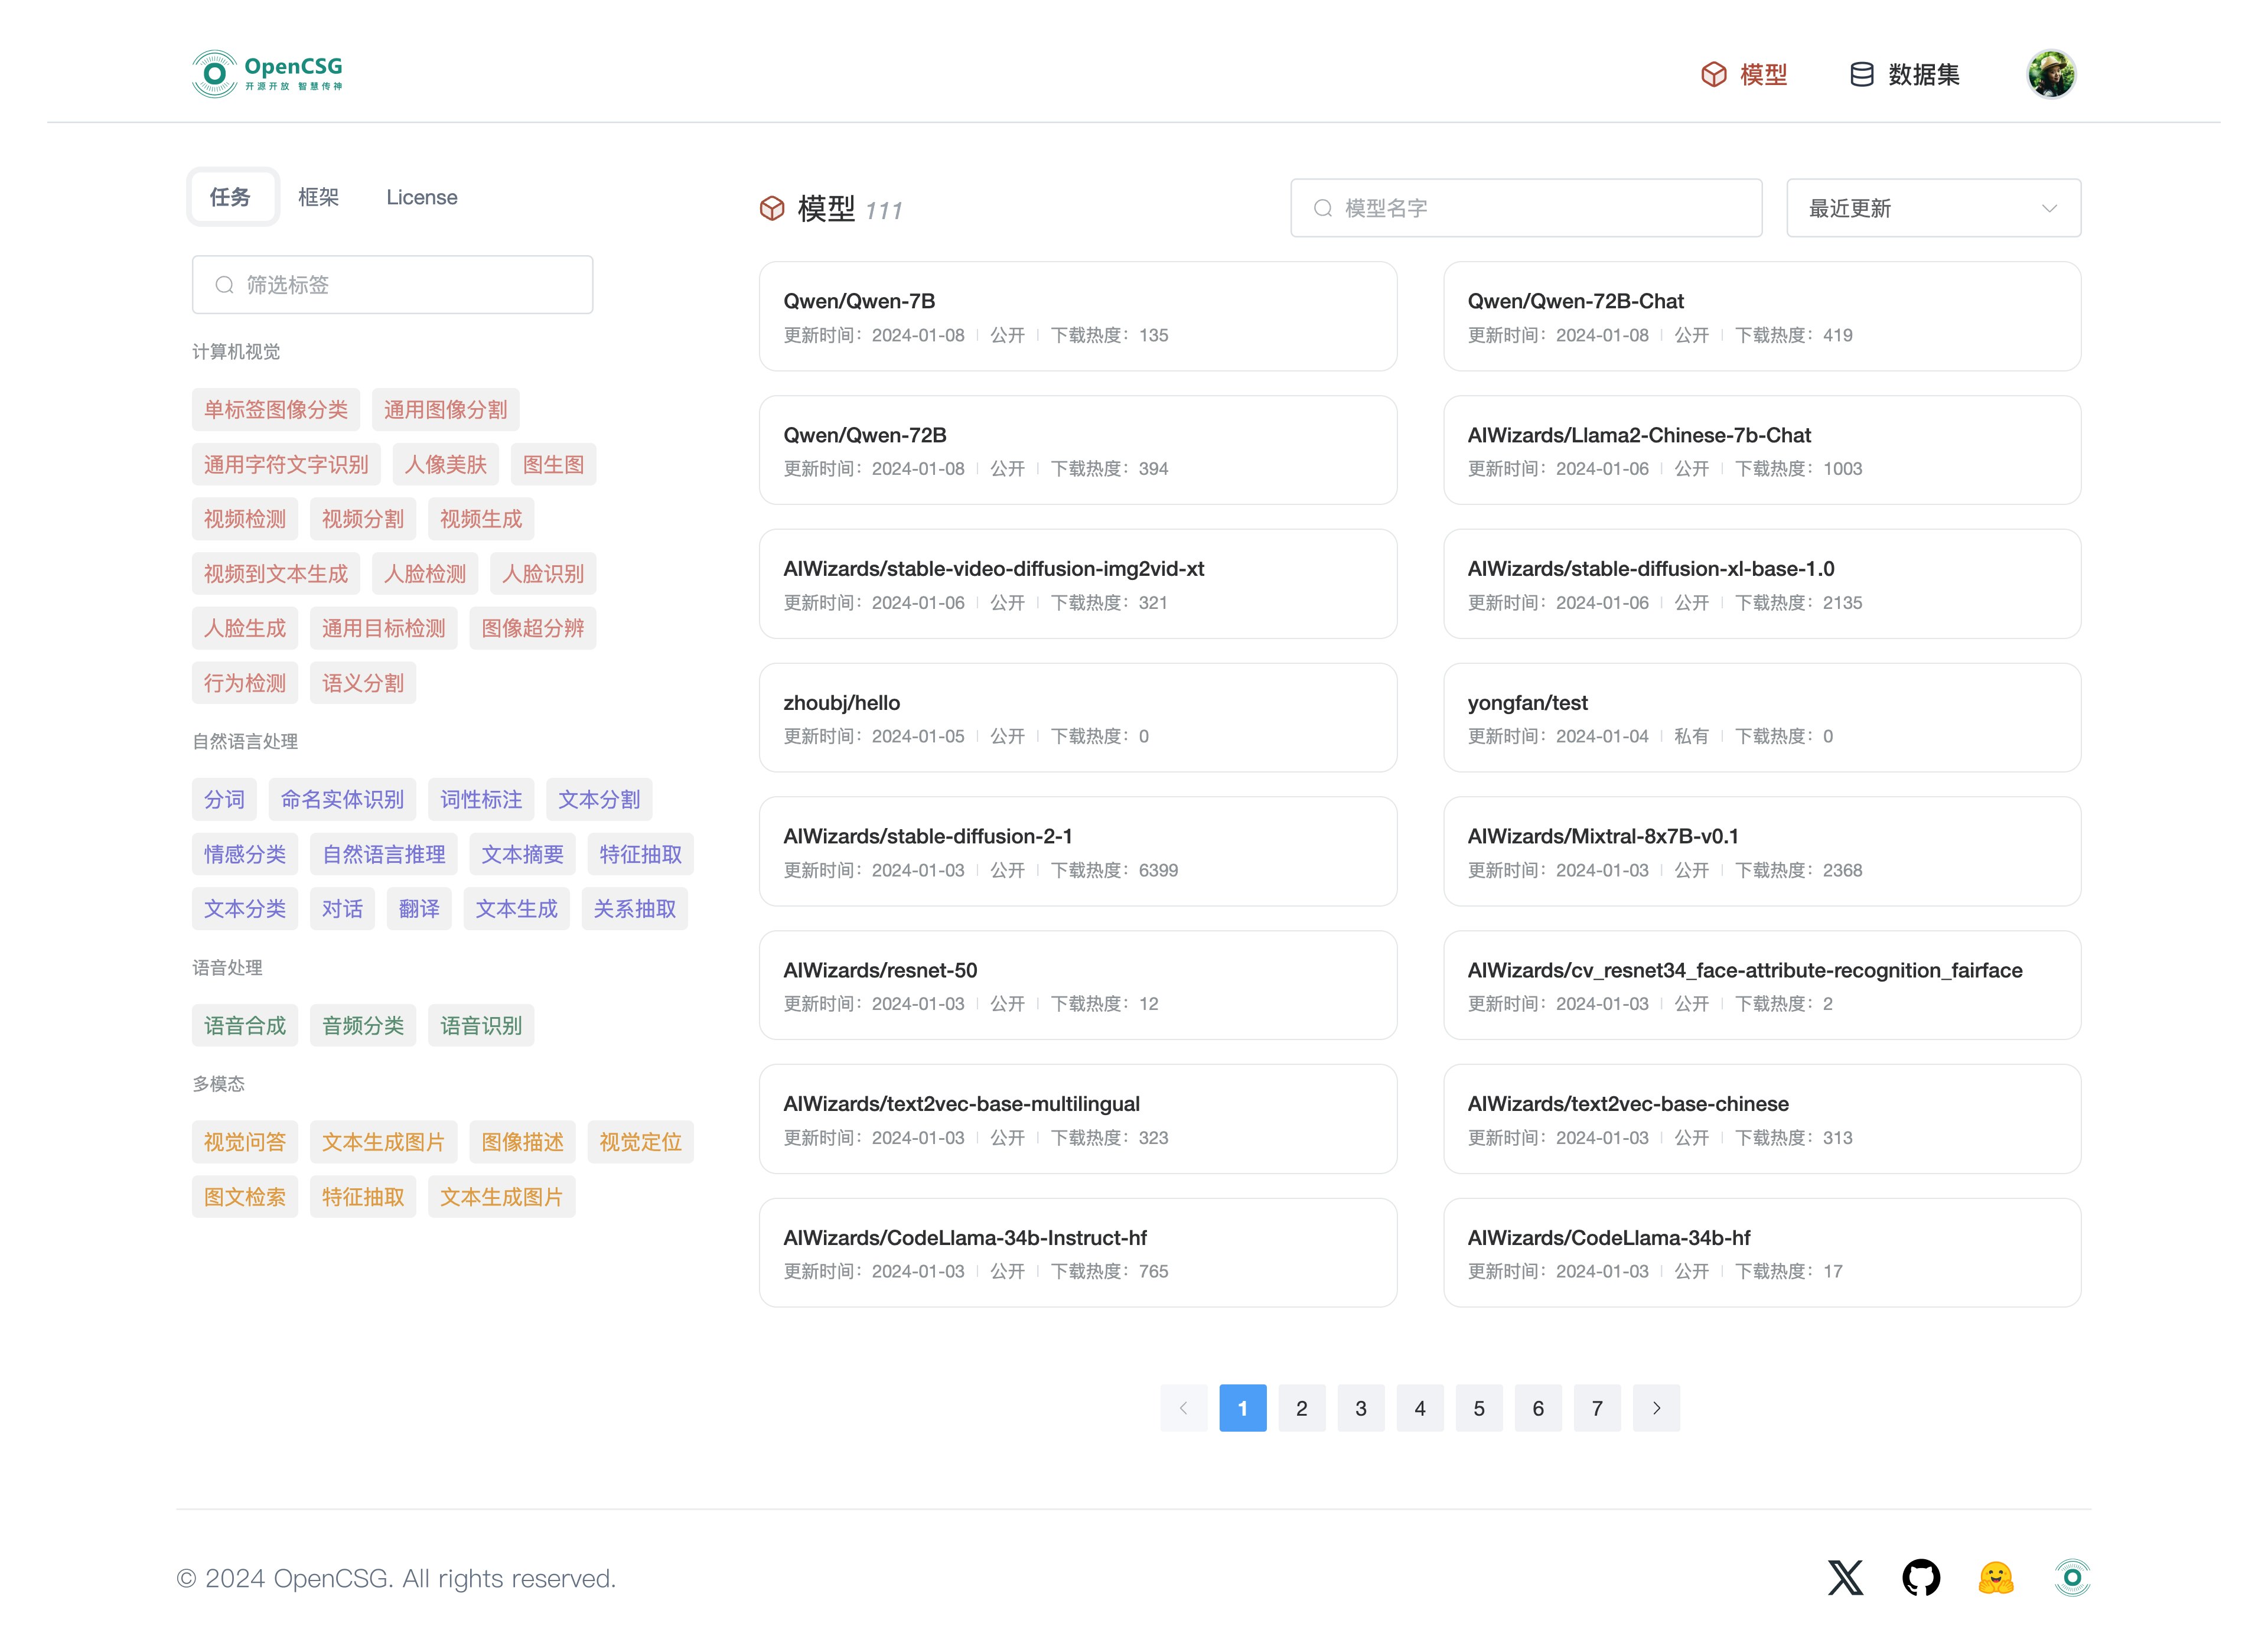This screenshot has height=1649, width=2268.
Task: Toggle the 文本生成 task tag filter
Action: click(516, 908)
